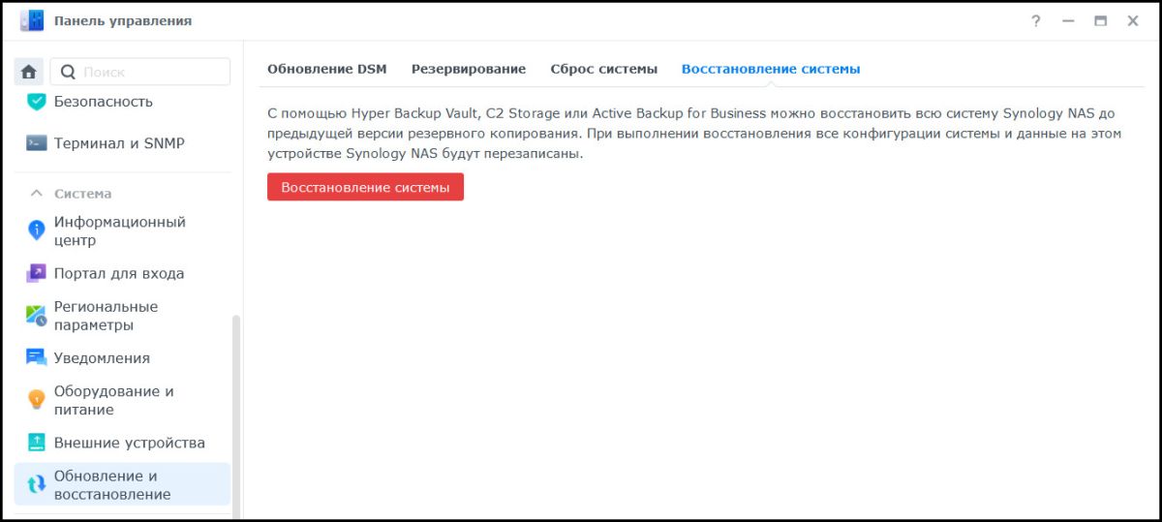This screenshot has height=522, width=1162.
Task: Click the Terminal and SNMP icon
Action: coord(37,143)
